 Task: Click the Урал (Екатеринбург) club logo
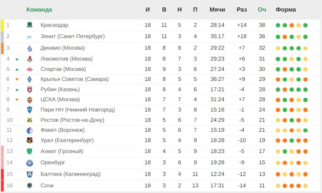tap(30, 140)
